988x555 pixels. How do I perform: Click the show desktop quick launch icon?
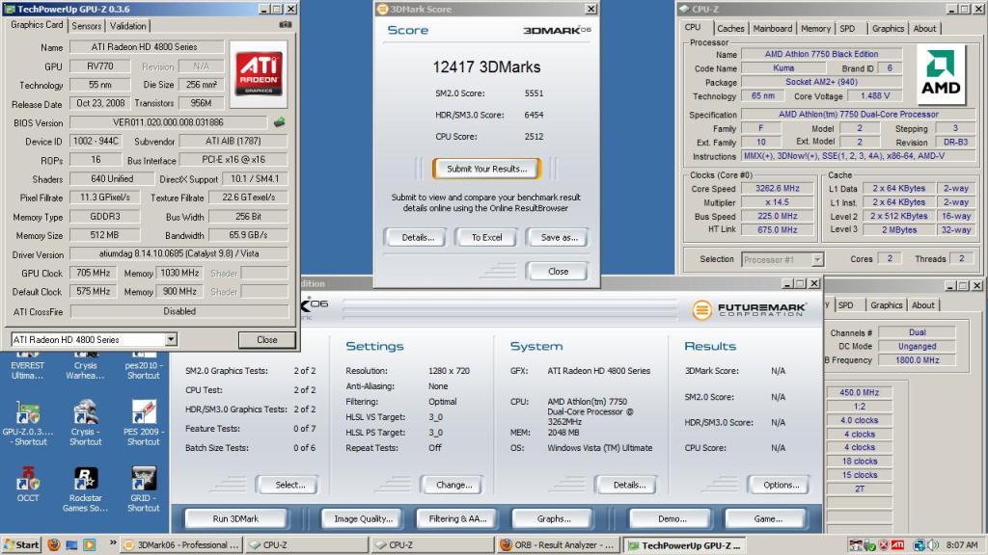(x=71, y=545)
